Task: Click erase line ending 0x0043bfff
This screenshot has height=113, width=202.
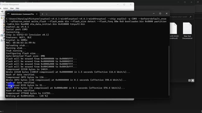Action: coord(41,67)
